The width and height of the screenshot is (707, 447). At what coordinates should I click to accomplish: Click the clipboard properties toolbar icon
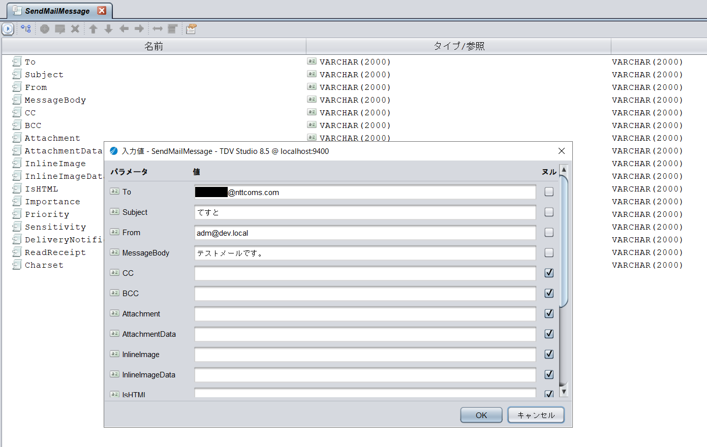(x=191, y=29)
